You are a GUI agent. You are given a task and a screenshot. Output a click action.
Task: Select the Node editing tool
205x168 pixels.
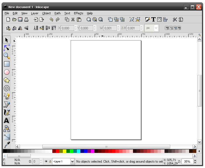[x=7, y=48]
